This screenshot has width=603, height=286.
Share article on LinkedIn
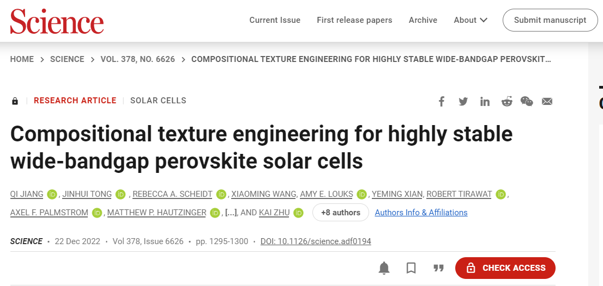pyautogui.click(x=485, y=101)
